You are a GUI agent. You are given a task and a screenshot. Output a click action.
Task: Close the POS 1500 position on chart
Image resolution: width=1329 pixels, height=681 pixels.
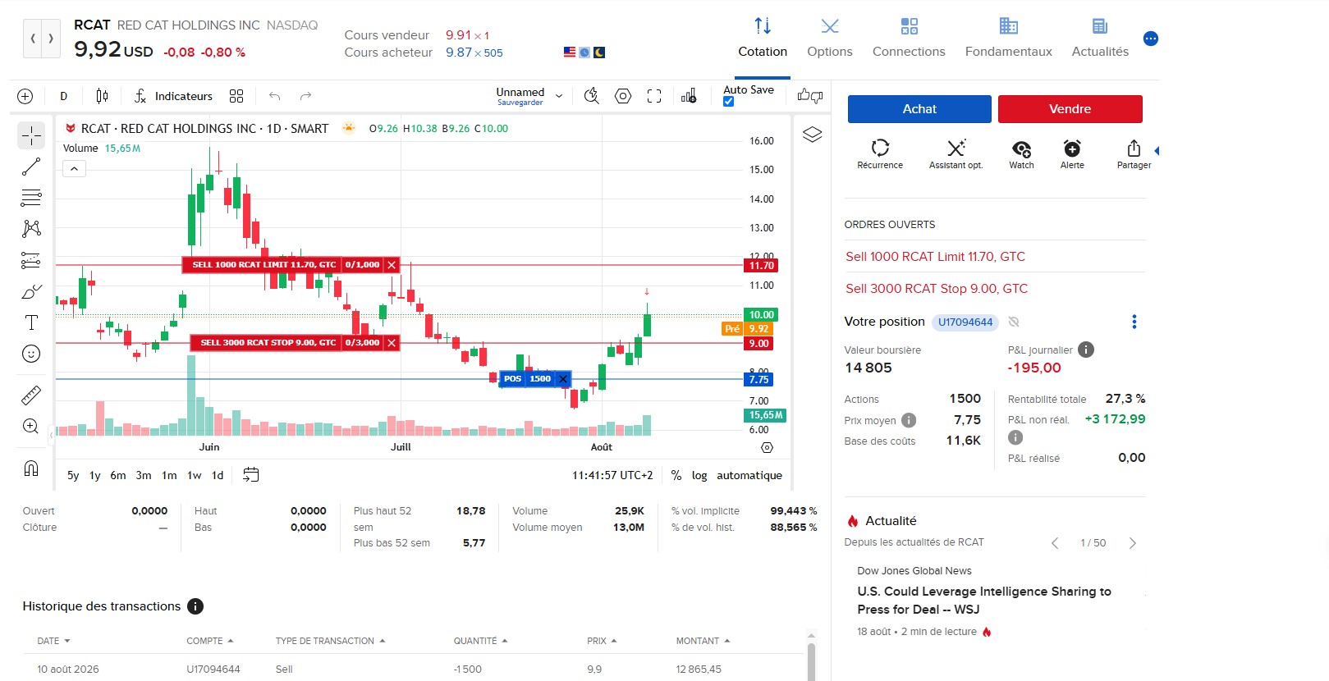(x=563, y=379)
